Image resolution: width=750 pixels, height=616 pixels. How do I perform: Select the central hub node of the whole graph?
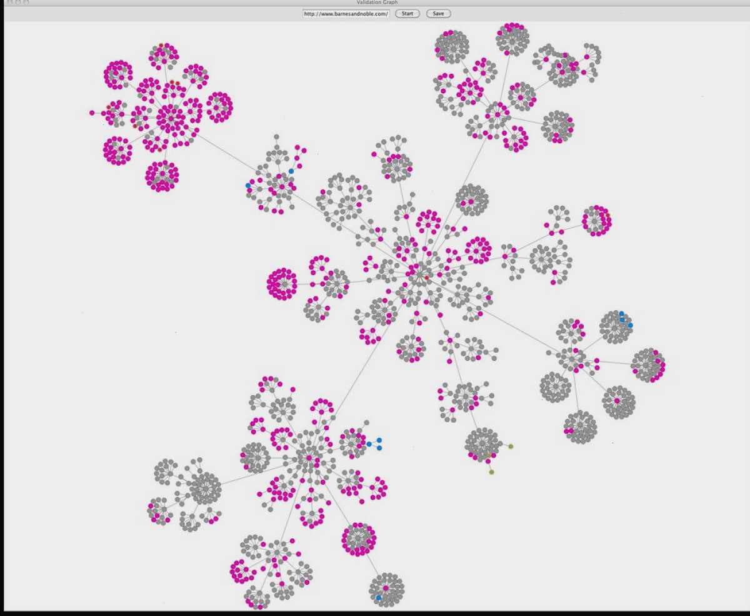point(419,273)
